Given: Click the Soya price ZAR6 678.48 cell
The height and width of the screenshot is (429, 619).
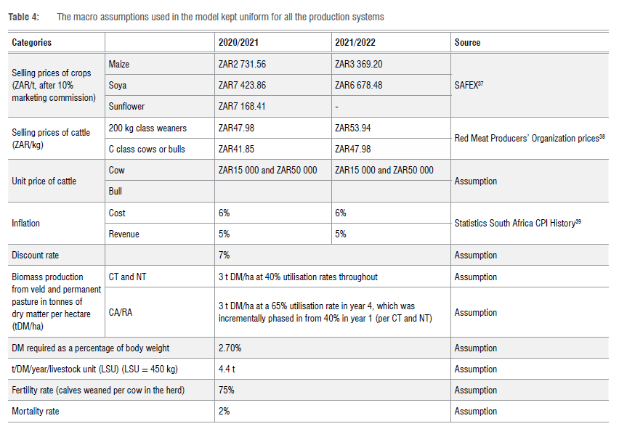Looking at the screenshot, I should [x=358, y=85].
